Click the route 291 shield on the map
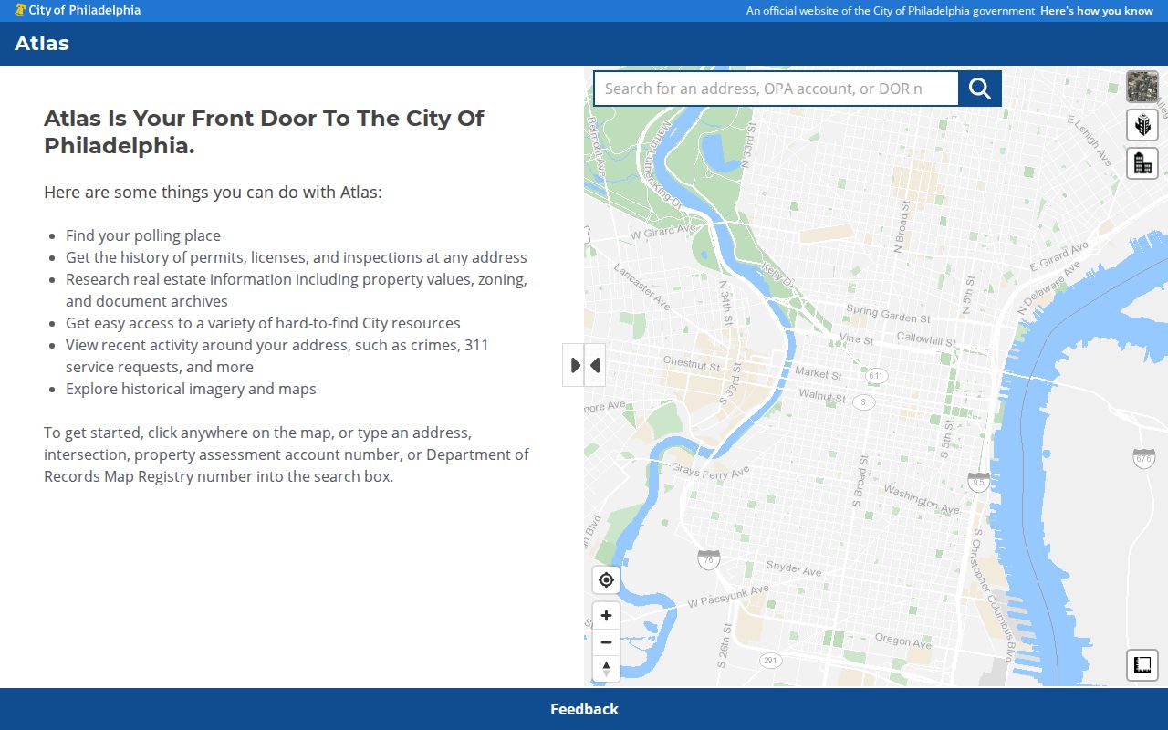 point(771,660)
